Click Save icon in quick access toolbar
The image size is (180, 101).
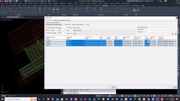pyautogui.click(x=10, y=1)
